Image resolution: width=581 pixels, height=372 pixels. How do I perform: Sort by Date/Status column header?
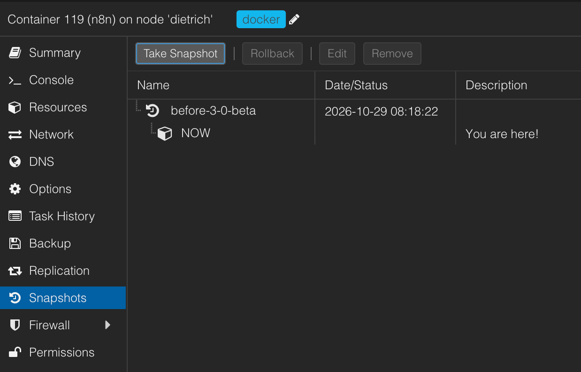pyautogui.click(x=385, y=85)
